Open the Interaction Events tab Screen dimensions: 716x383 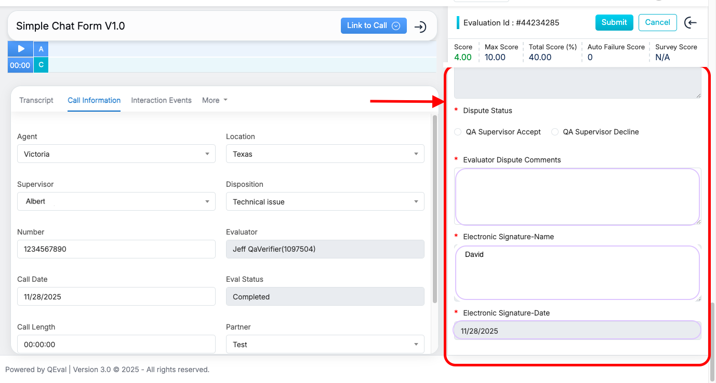point(161,100)
